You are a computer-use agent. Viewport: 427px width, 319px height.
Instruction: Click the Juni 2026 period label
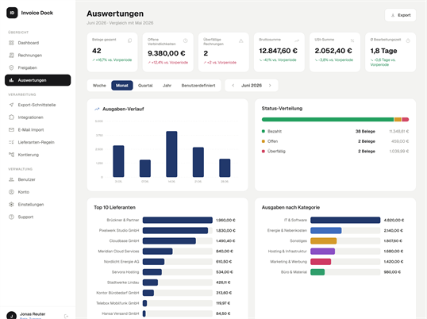tap(252, 86)
